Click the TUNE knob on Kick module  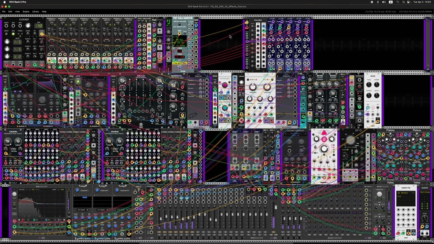(x=369, y=84)
